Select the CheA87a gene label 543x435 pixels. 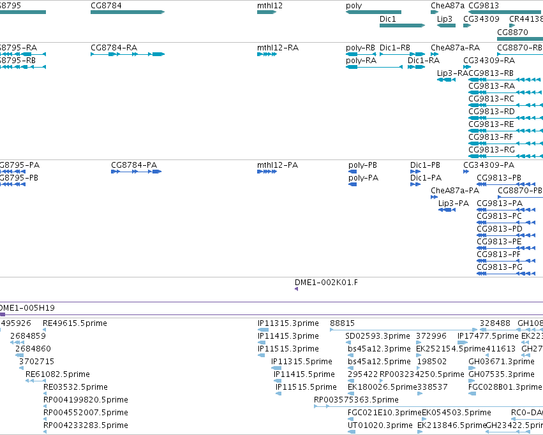(447, 6)
